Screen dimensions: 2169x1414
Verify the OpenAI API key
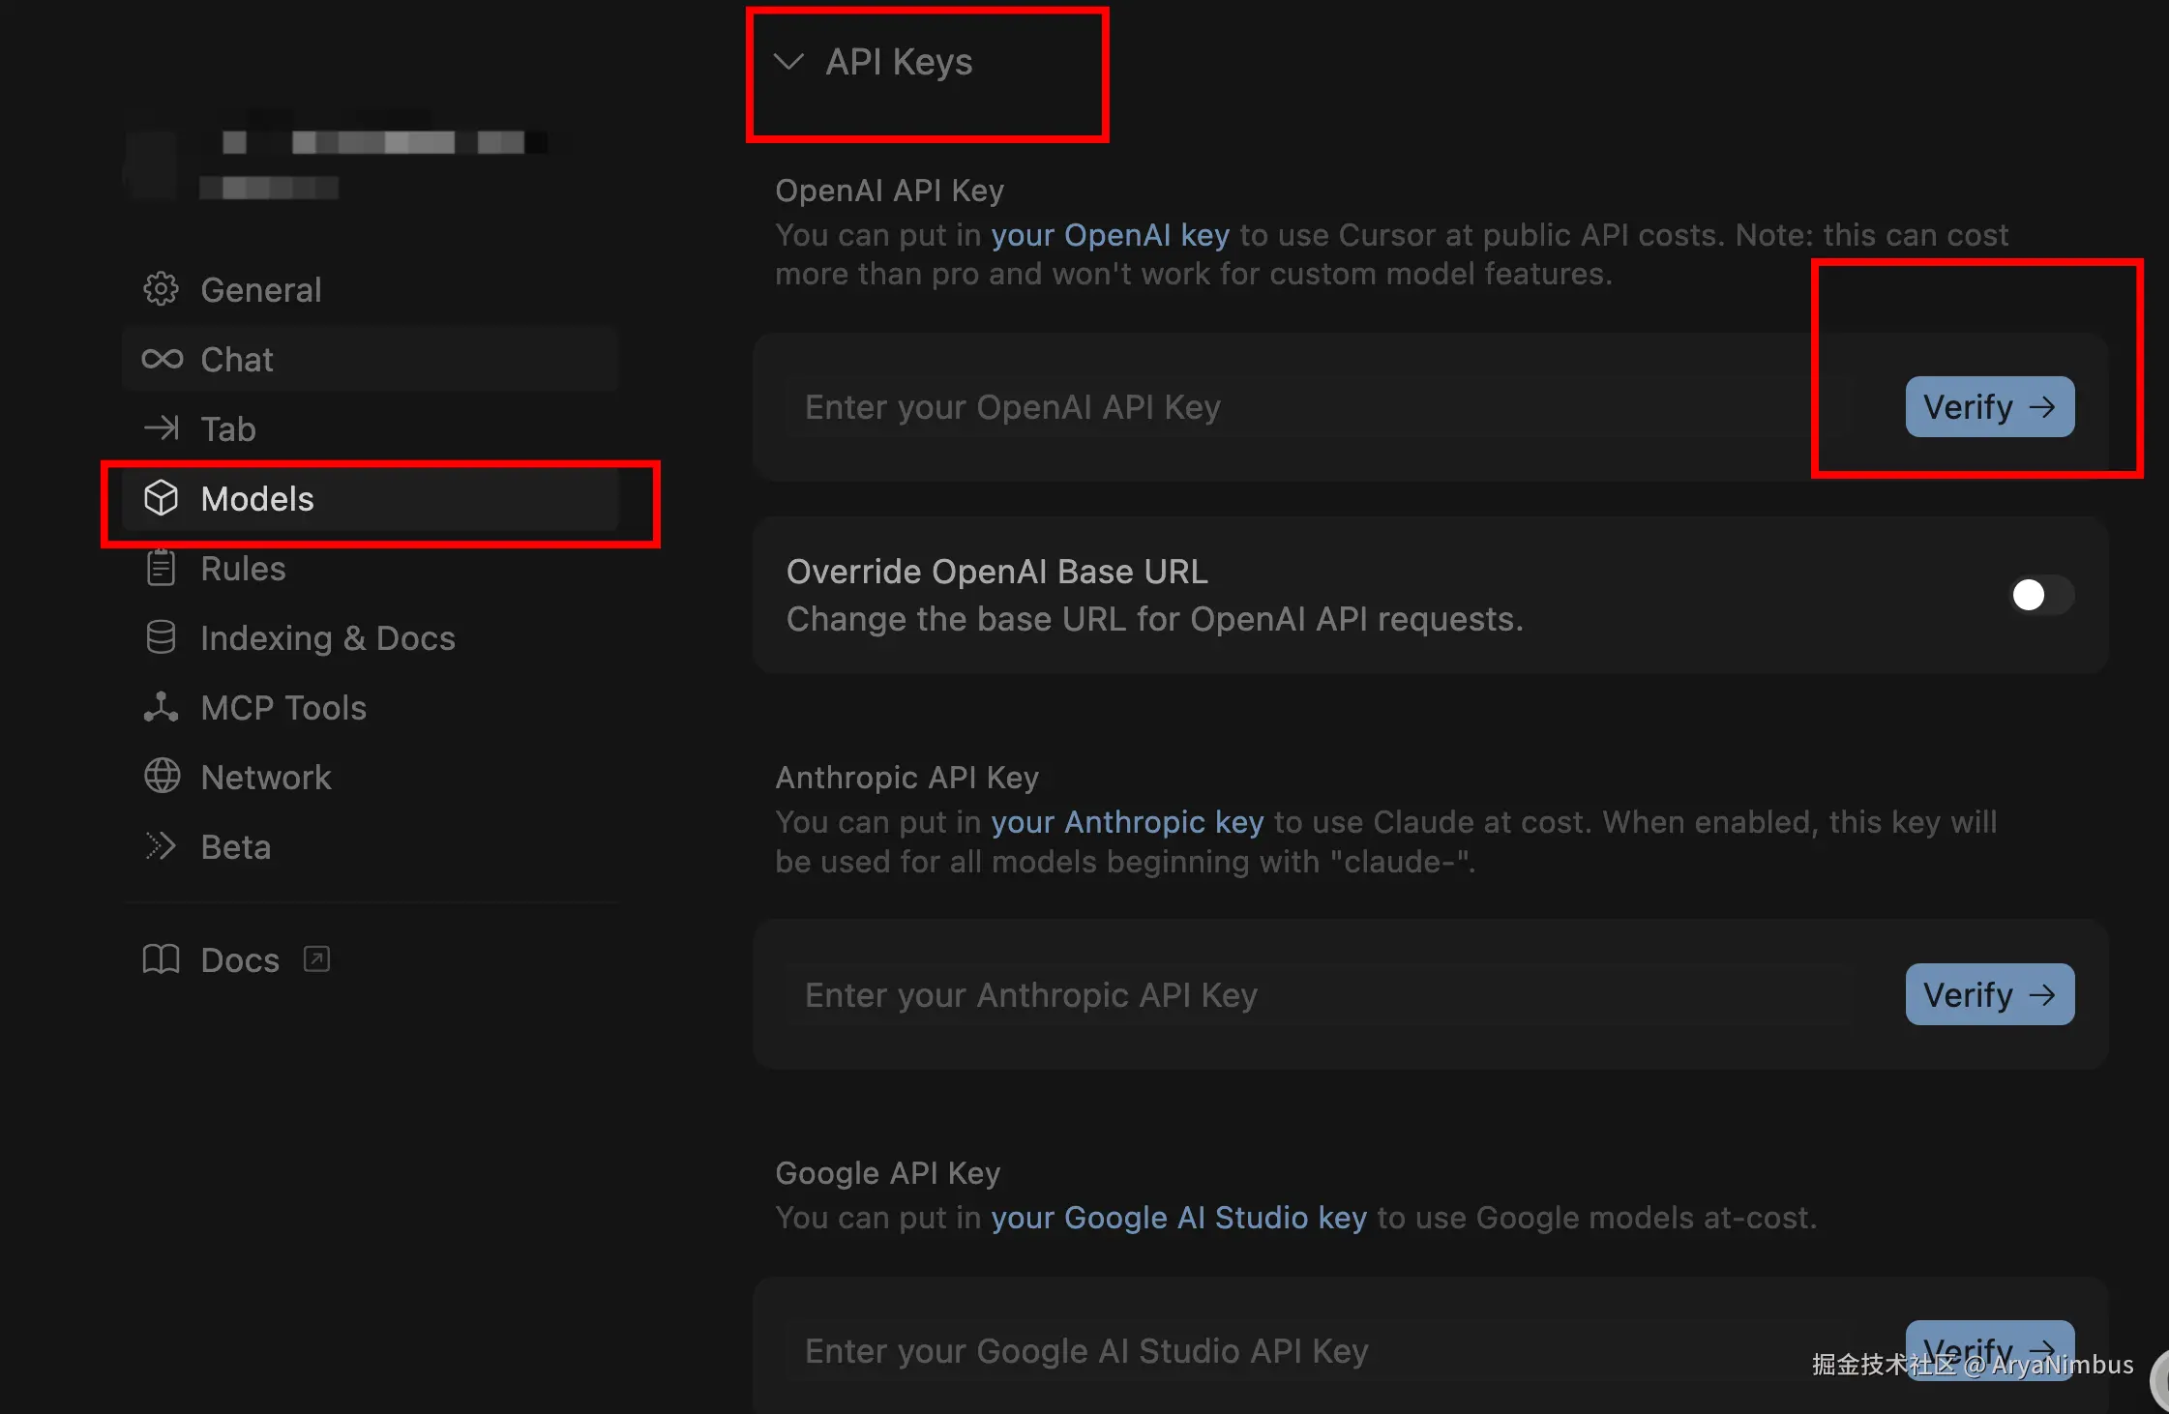point(1989,407)
